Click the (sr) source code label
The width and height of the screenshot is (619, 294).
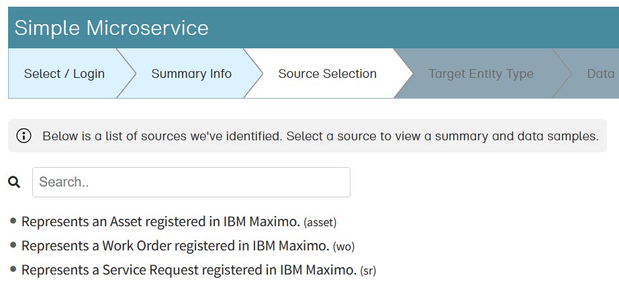click(x=369, y=271)
